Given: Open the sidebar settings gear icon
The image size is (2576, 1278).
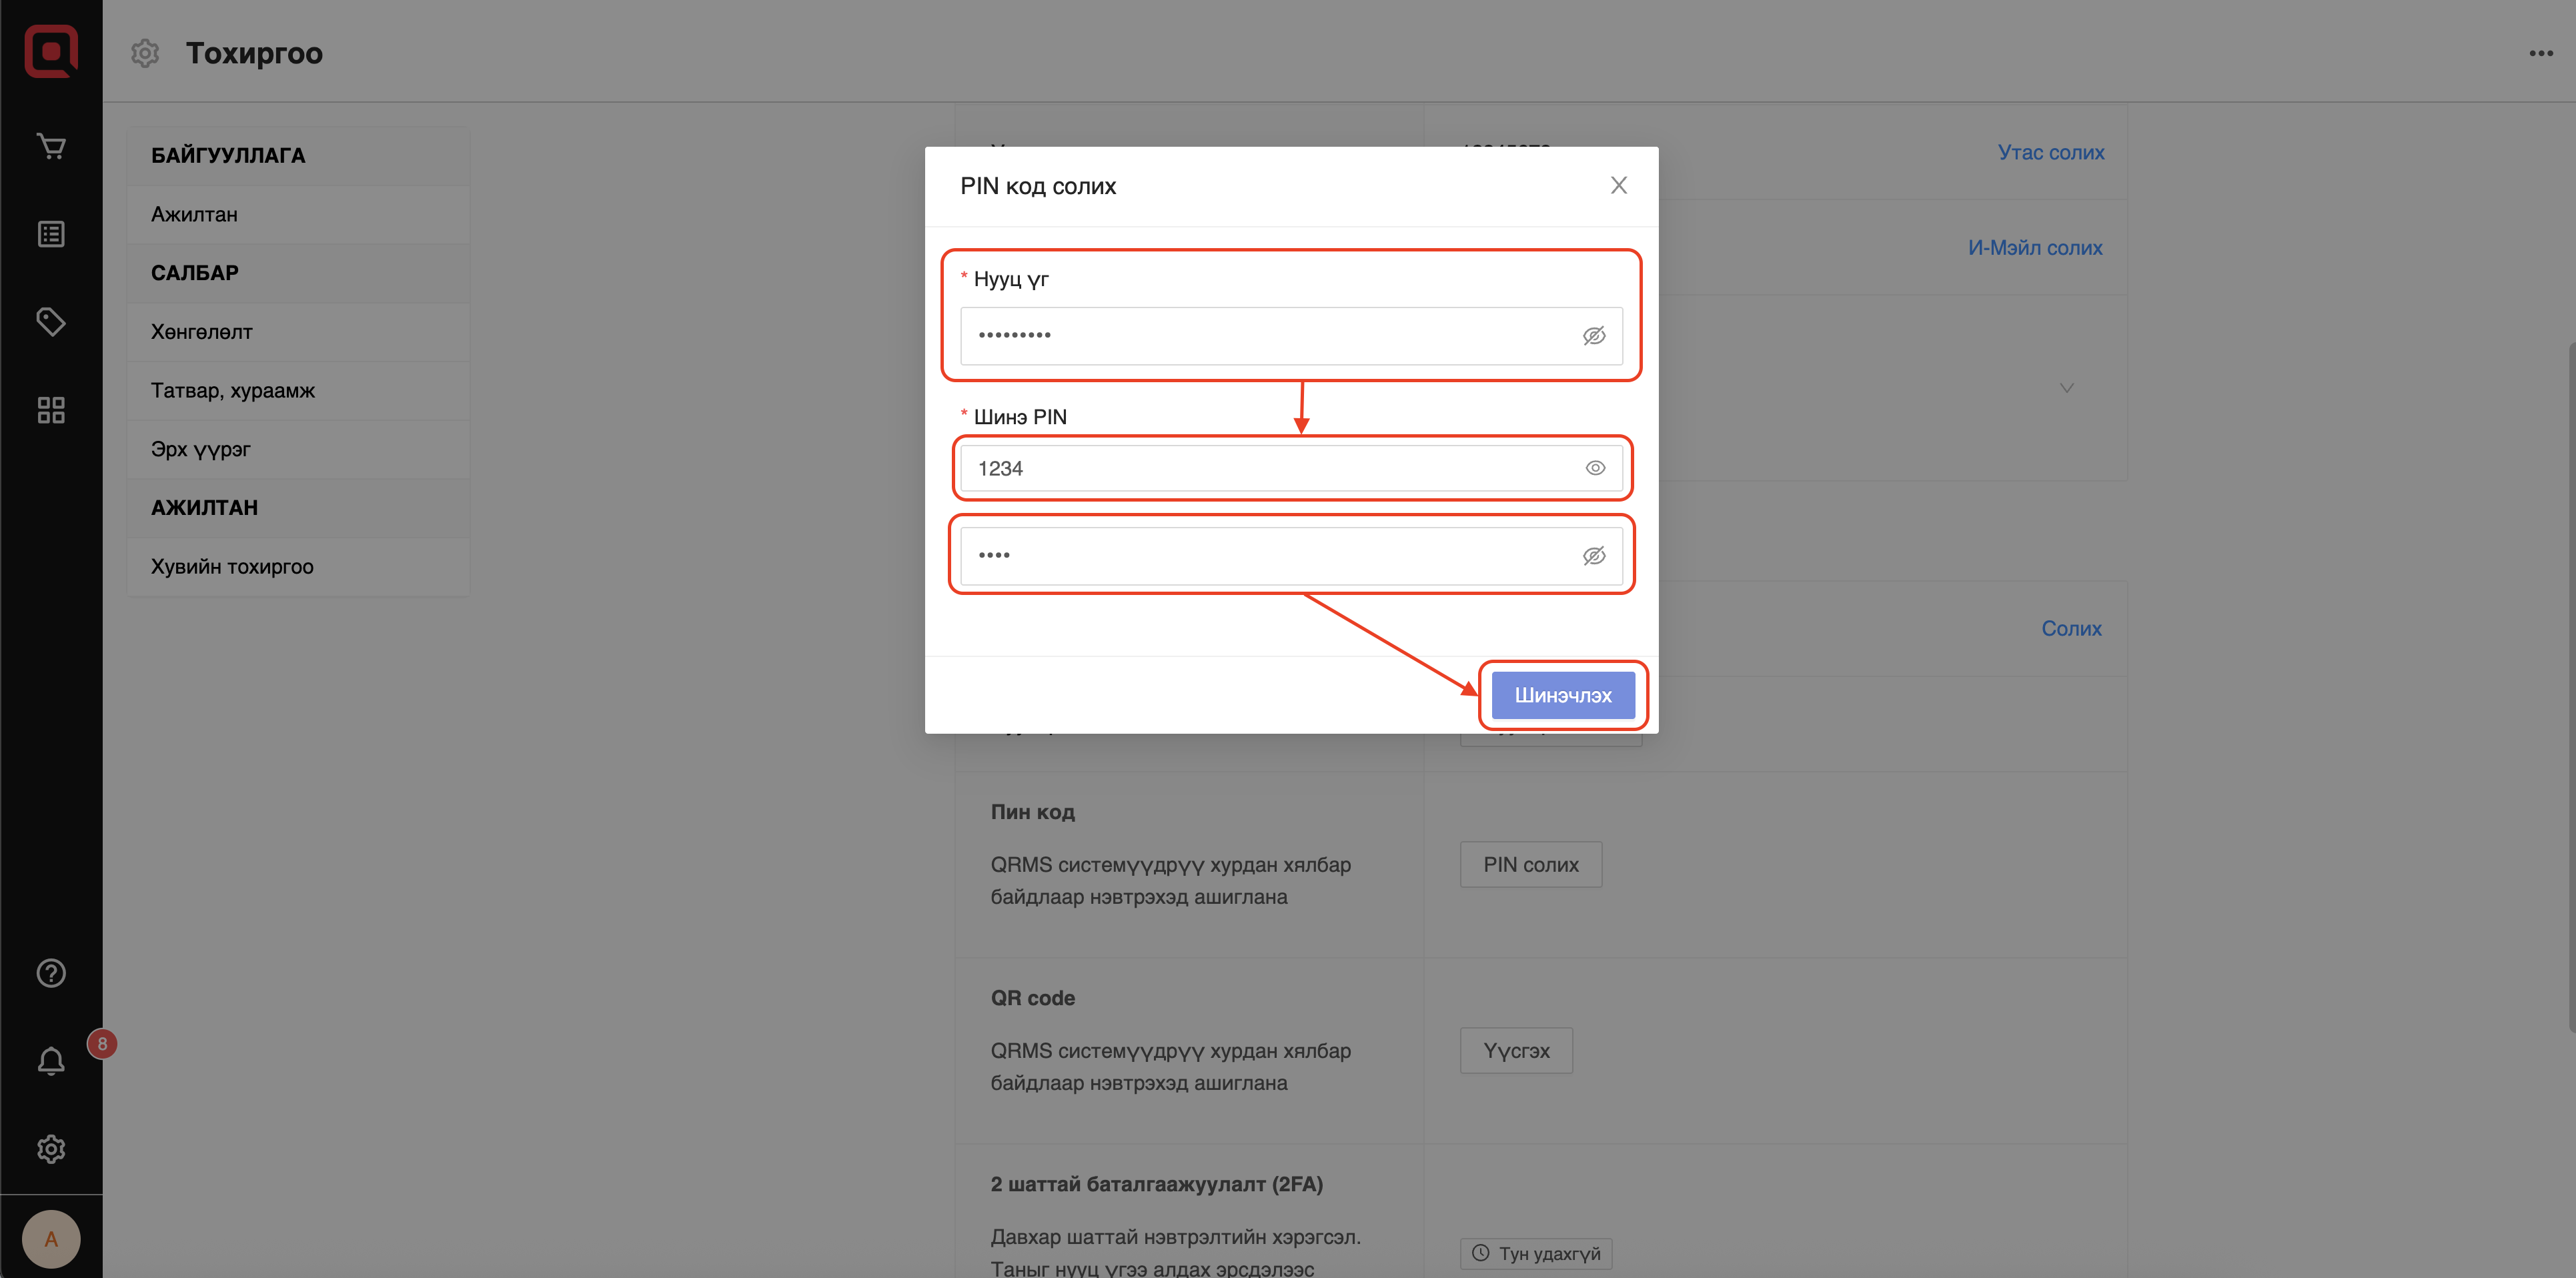Looking at the screenshot, I should [x=51, y=1149].
